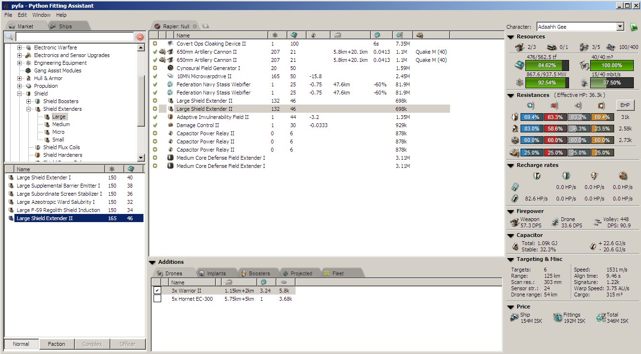This screenshot has width=641, height=354.
Task: Click the calibration icon showing 100/400
Action: click(x=611, y=47)
